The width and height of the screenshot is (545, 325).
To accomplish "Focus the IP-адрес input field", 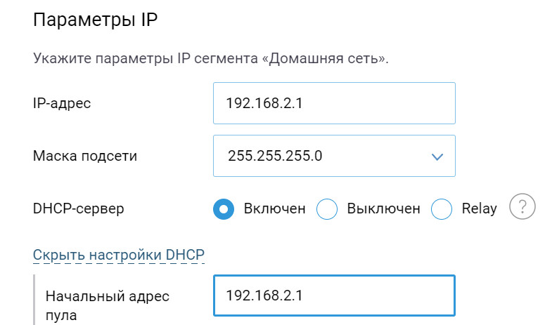I will (334, 103).
